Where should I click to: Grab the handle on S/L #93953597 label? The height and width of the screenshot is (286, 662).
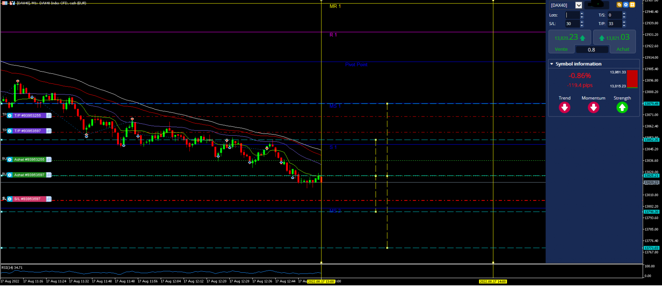(x=49, y=199)
